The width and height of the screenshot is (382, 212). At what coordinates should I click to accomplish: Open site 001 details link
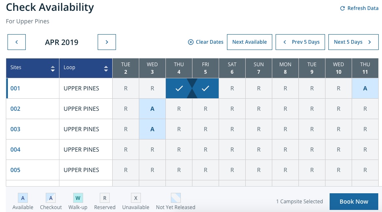(15, 88)
